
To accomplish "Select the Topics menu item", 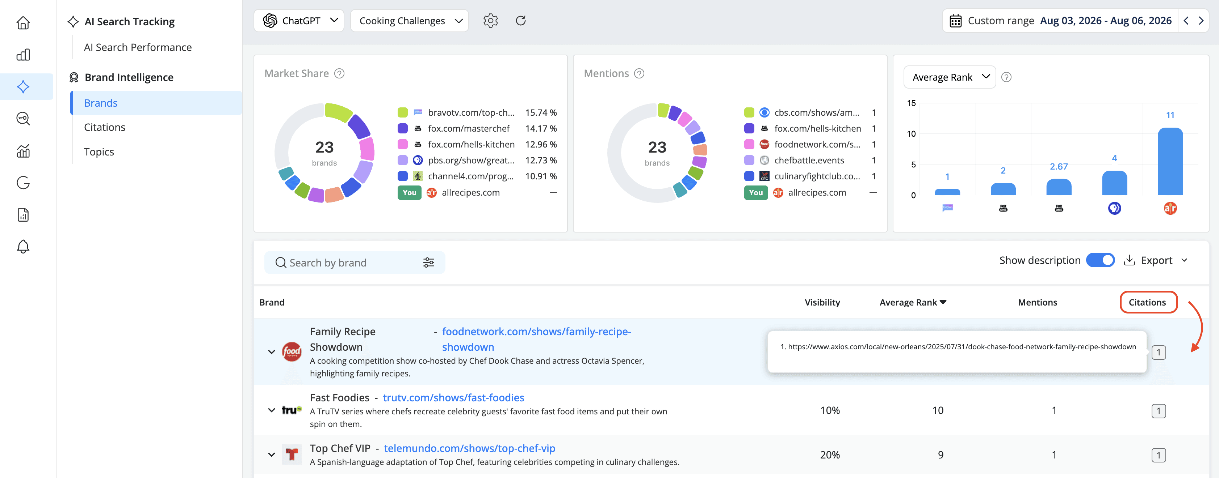I will [99, 152].
